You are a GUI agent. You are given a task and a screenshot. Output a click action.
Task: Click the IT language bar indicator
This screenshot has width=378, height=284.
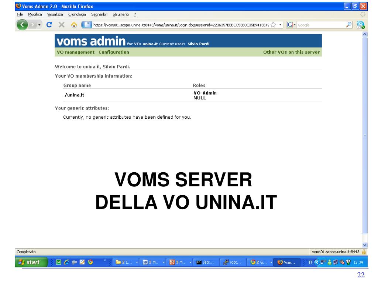click(310, 262)
